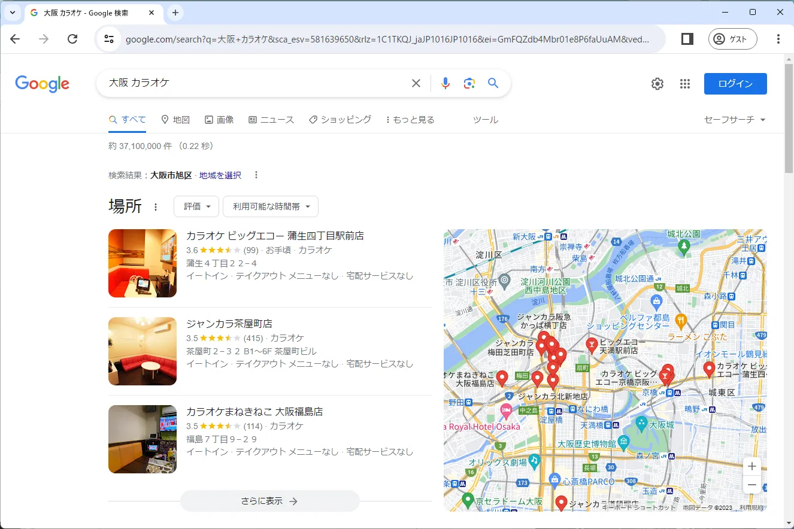Viewport: 794px width, 529px height.
Task: Expand the もっと見る menu
Action: 410,120
